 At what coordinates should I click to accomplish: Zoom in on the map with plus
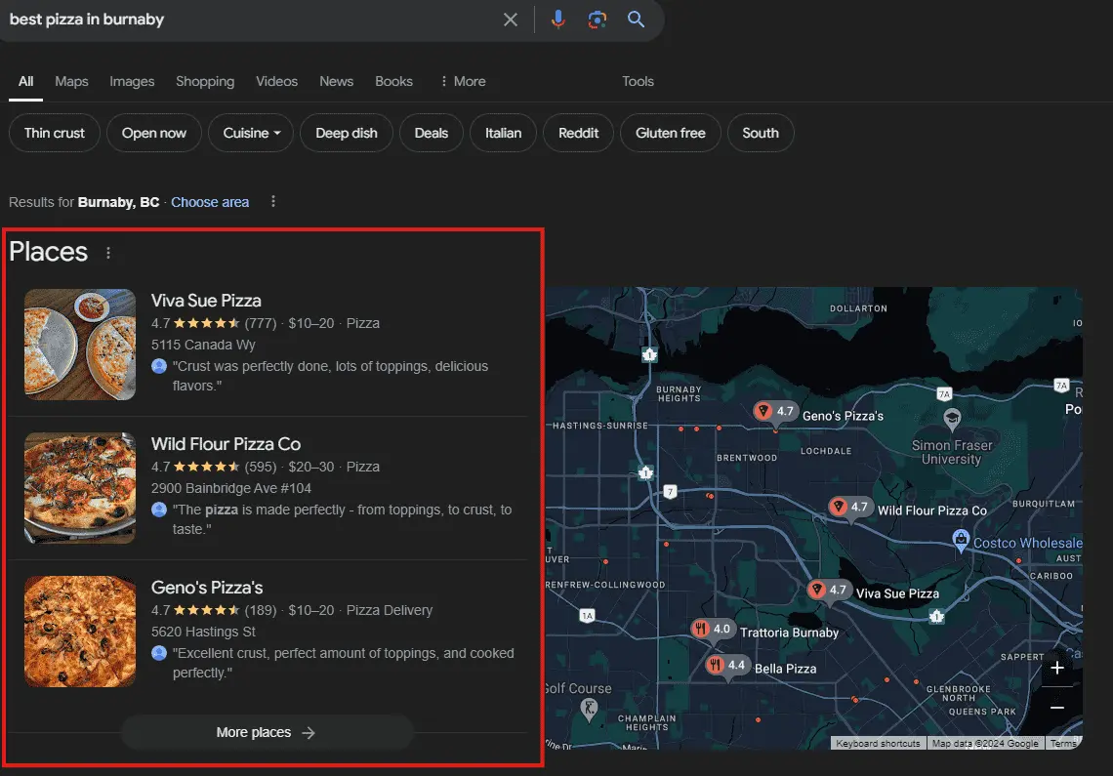[x=1057, y=668]
